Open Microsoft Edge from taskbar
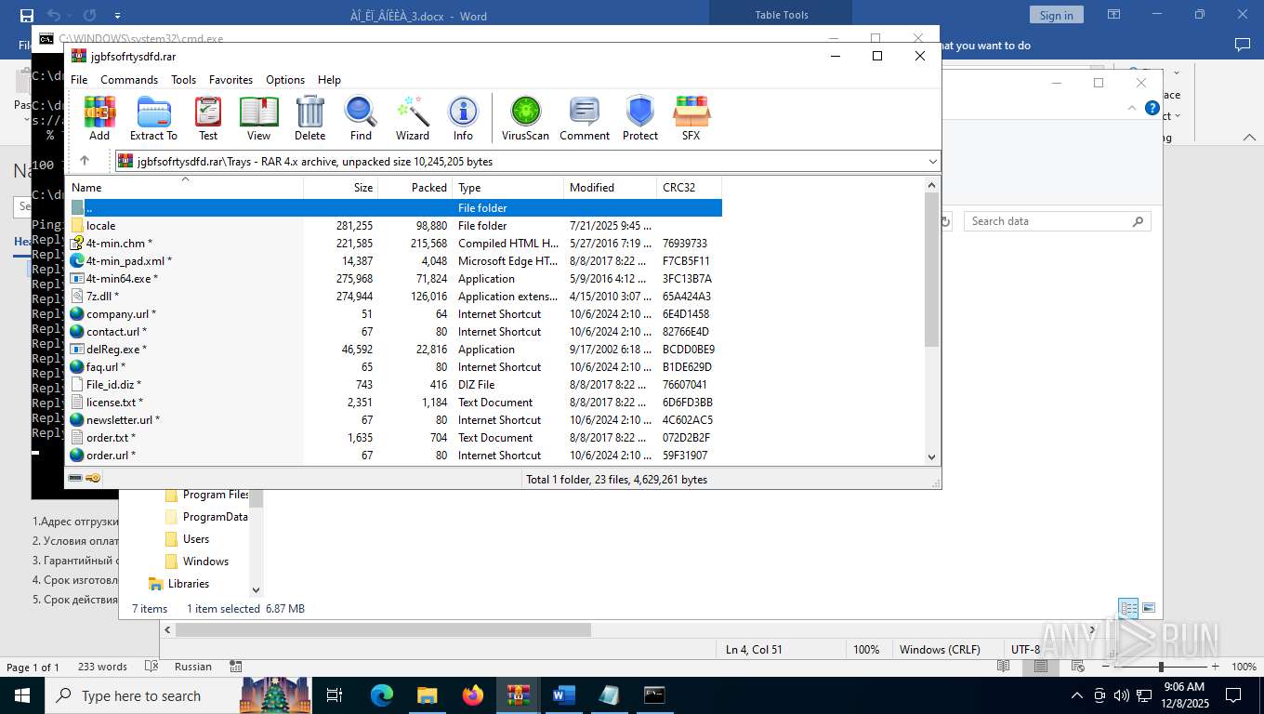Image resolution: width=1264 pixels, height=714 pixels. (382, 694)
